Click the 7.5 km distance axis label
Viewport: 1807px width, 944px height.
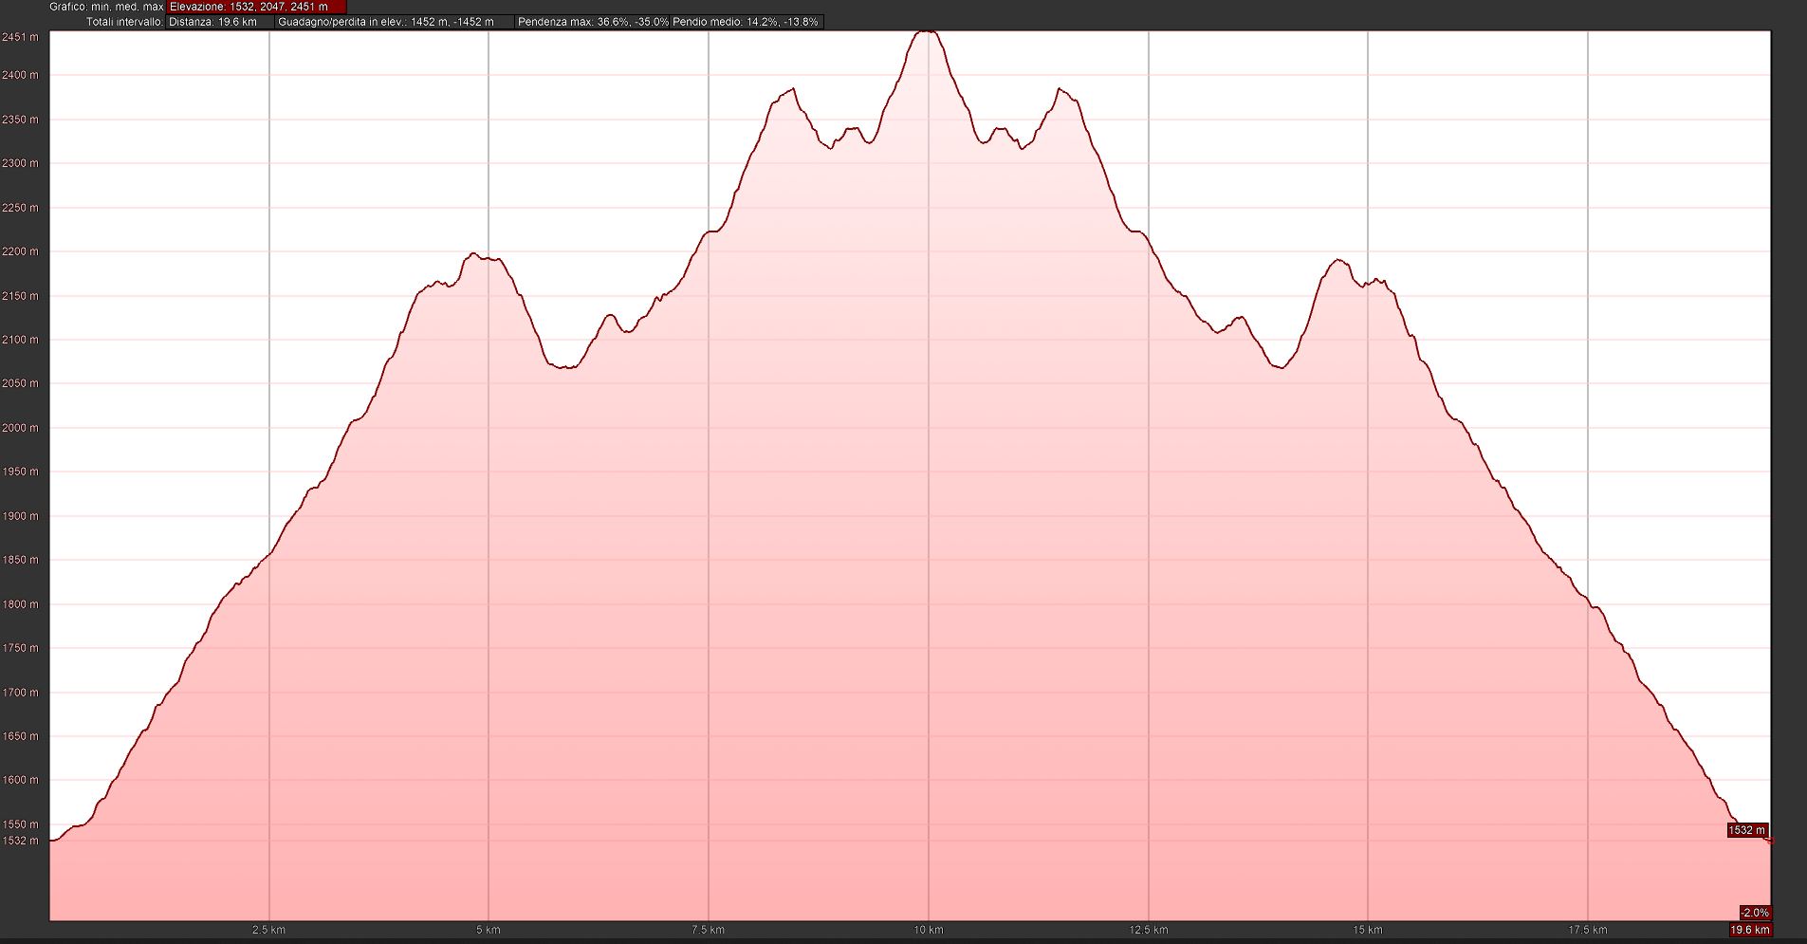tap(709, 930)
